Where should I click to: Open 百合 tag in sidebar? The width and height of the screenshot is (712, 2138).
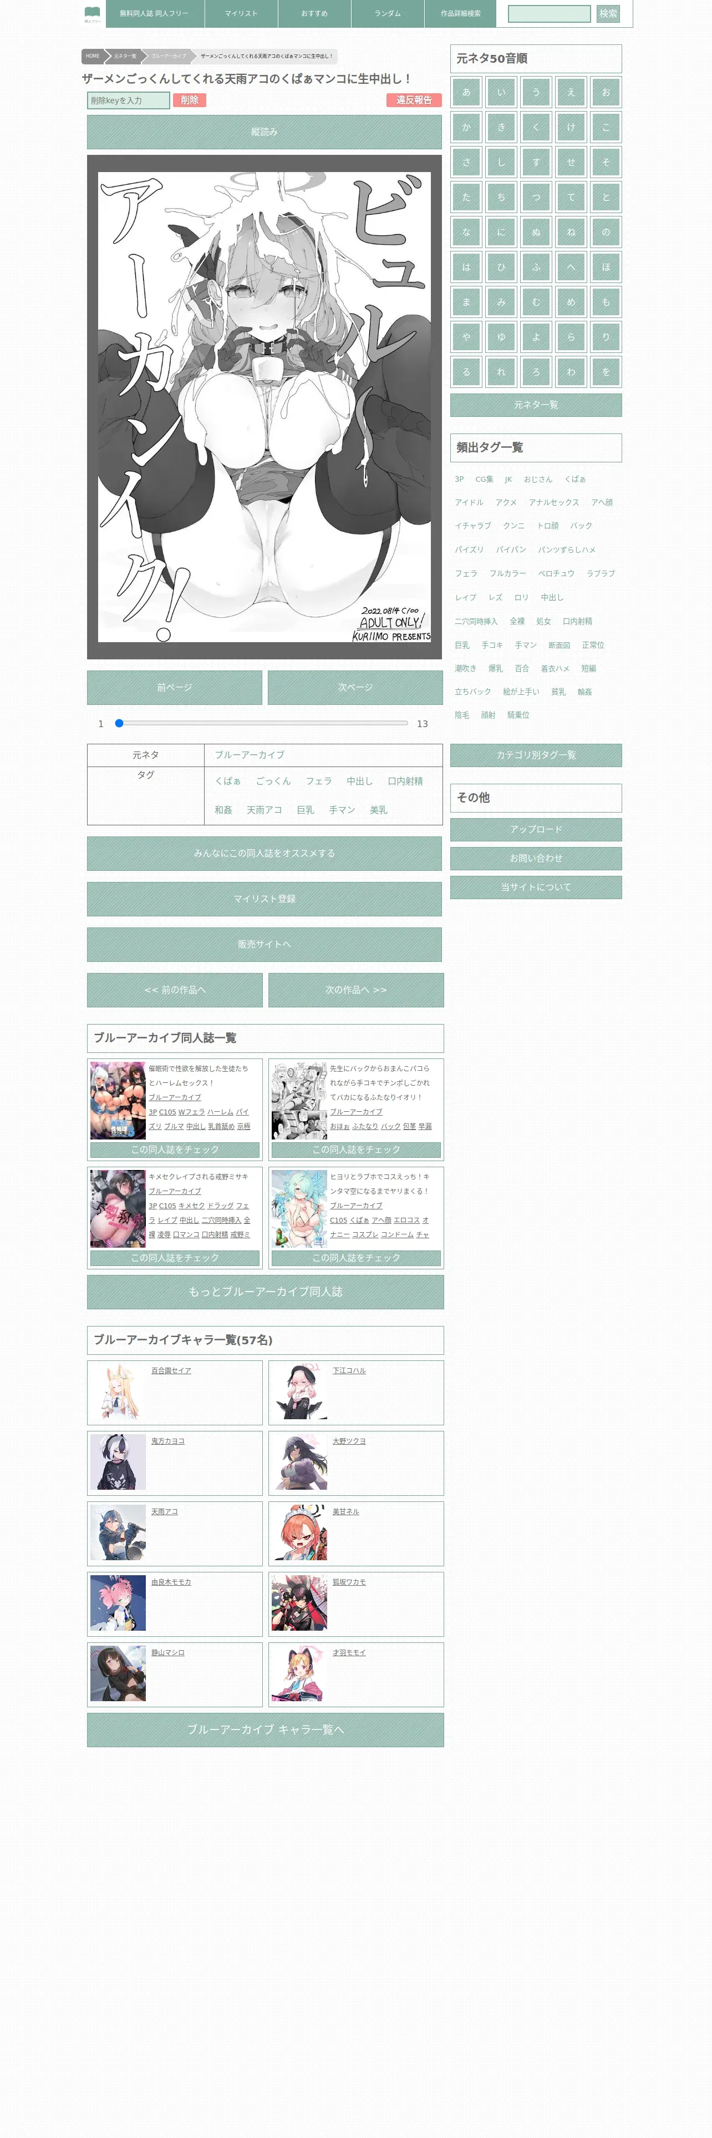pyautogui.click(x=521, y=668)
